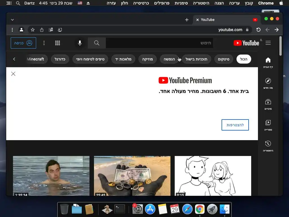
Task: Open the עריכה (Edit) menu
Action: pyautogui.click(x=234, y=3)
